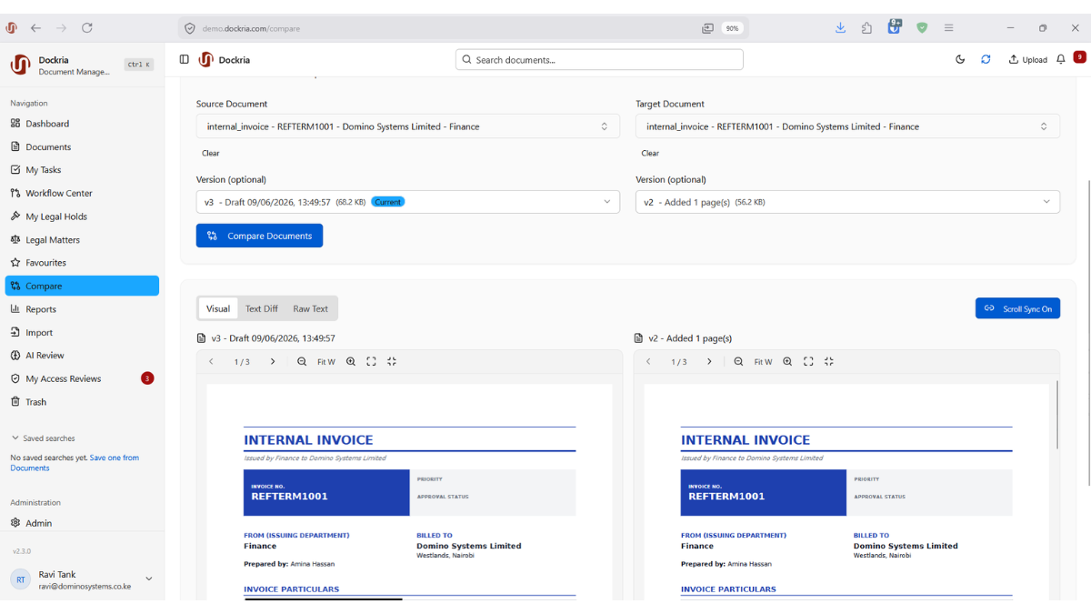Switch to Text Diff tab
The image size is (1091, 614).
[262, 308]
